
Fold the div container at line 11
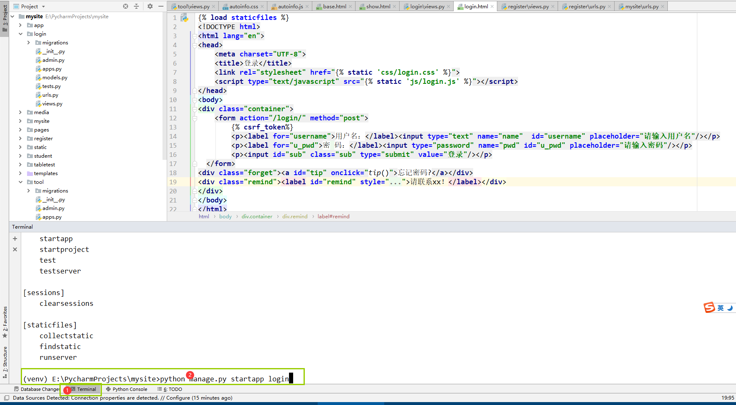(195, 109)
